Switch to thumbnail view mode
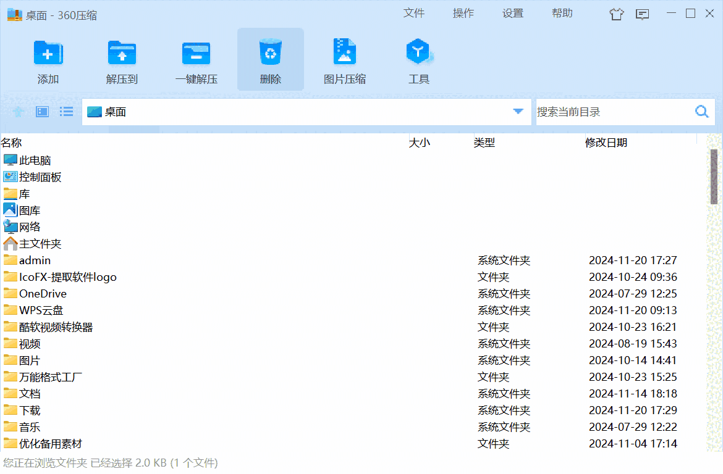 (42, 112)
